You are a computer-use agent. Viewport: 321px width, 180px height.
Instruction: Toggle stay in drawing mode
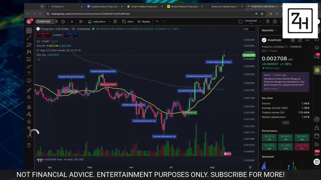(29, 114)
